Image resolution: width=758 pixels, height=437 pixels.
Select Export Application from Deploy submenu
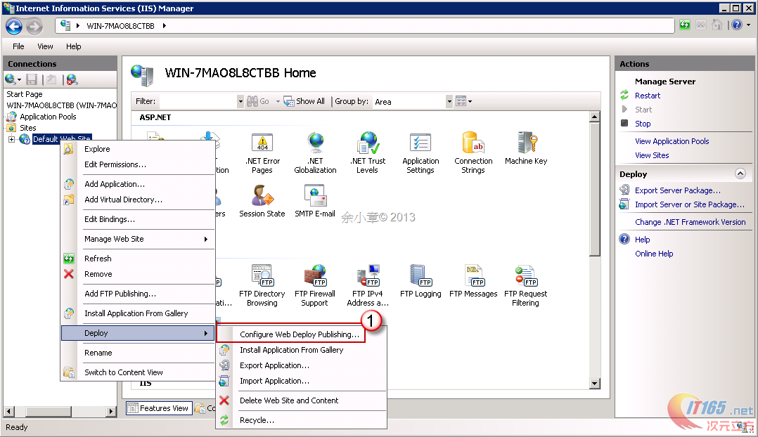click(274, 365)
